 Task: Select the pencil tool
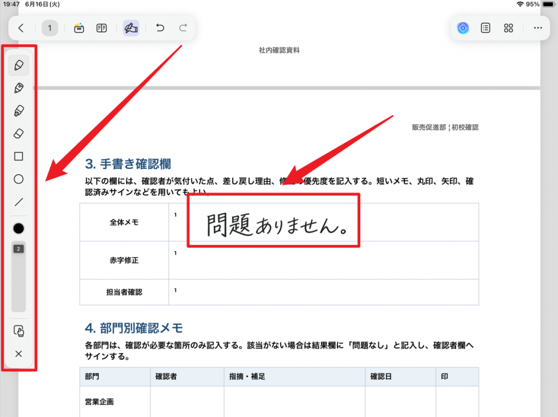click(19, 65)
